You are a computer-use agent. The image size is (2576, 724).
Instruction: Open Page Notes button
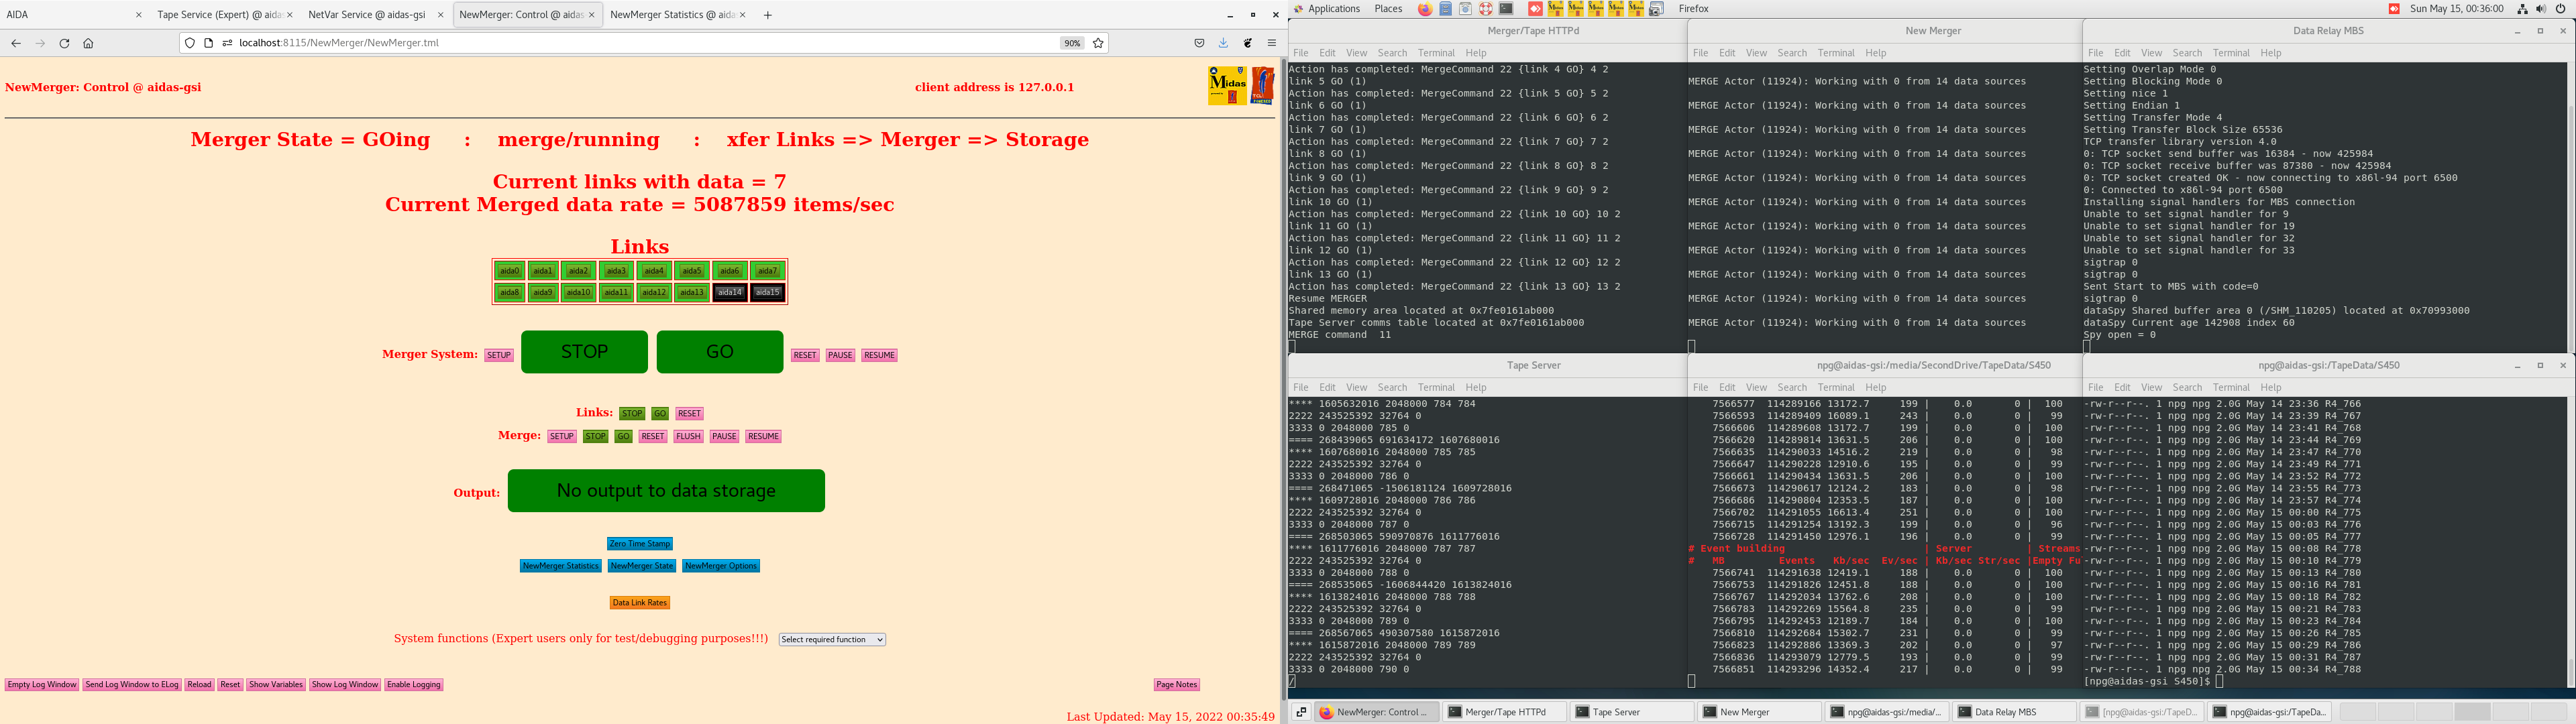pyautogui.click(x=1176, y=685)
